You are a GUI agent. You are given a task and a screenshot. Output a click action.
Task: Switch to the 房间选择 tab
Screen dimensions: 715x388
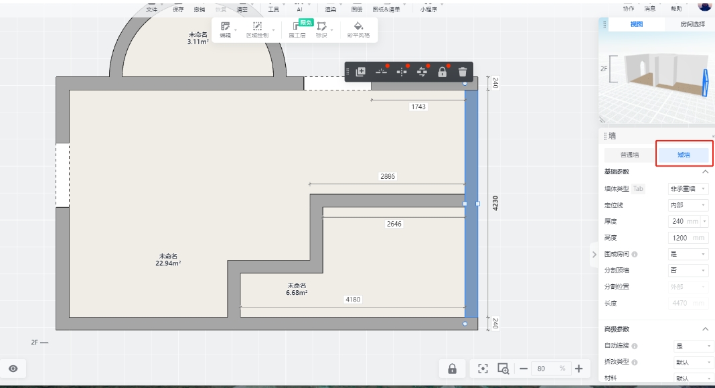(x=692, y=24)
